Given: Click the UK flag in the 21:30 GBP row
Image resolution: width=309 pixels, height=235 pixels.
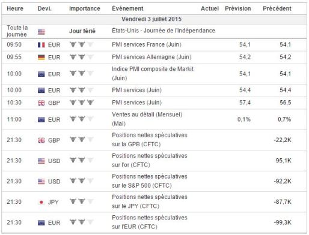Looking at the screenshot, I should (x=41, y=140).
